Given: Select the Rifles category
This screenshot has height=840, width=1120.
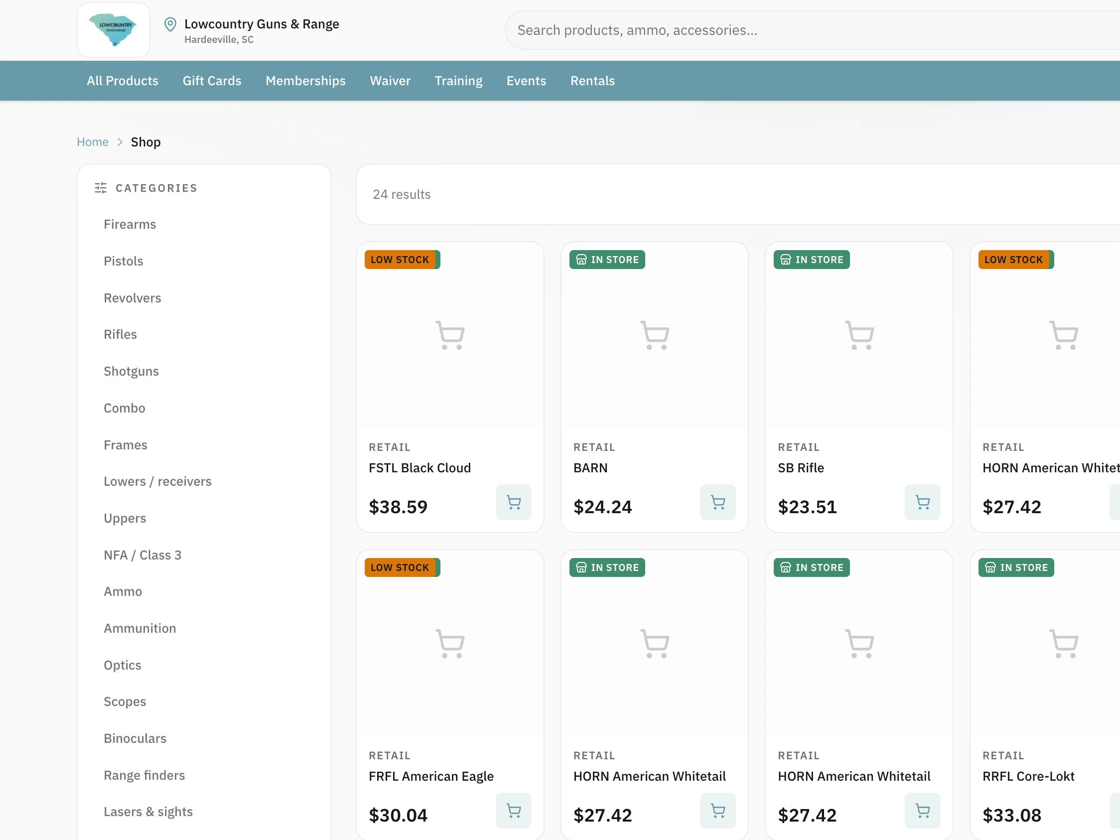Looking at the screenshot, I should (121, 335).
